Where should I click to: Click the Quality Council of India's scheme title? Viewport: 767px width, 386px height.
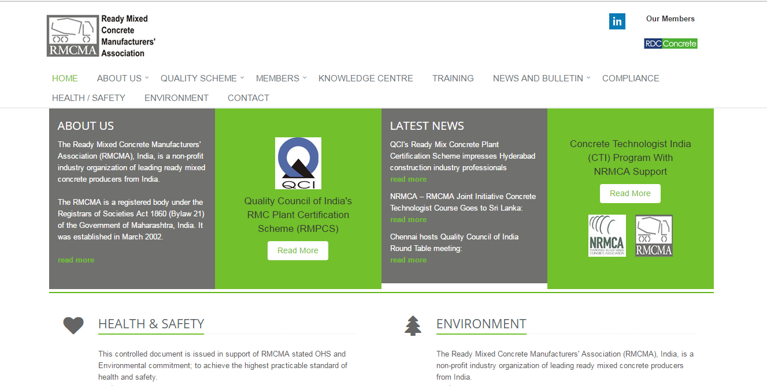pyautogui.click(x=298, y=215)
